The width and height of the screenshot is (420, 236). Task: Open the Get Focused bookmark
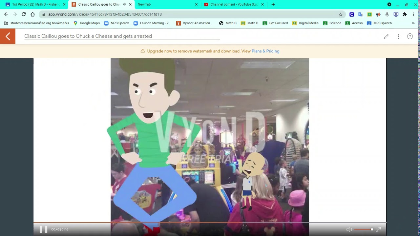275,23
